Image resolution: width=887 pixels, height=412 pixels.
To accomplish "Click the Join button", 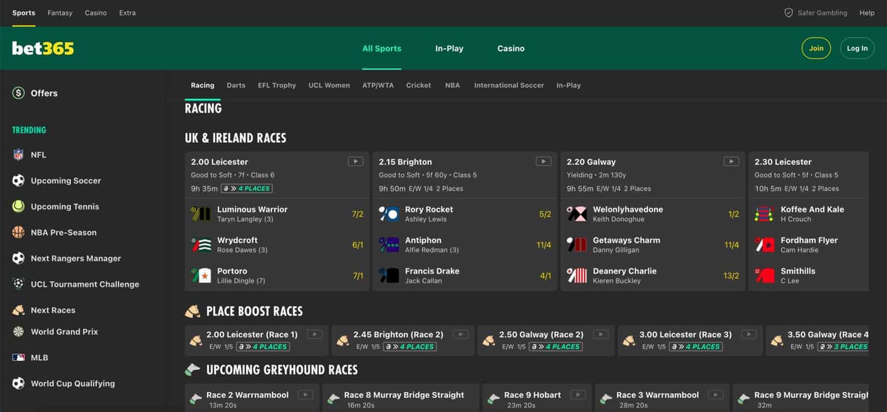I will coord(816,48).
